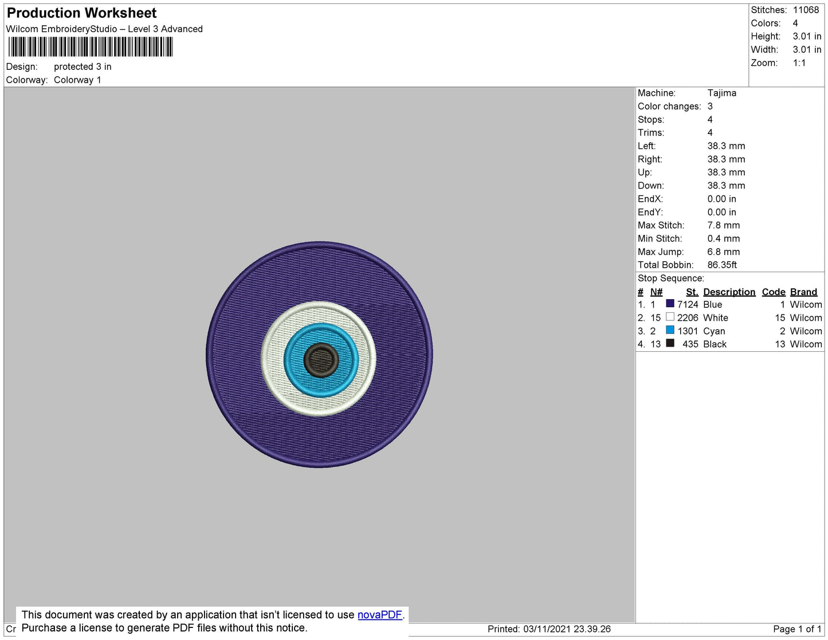Click the EndX value 0.00 in
This screenshot has width=828, height=640.
point(721,199)
